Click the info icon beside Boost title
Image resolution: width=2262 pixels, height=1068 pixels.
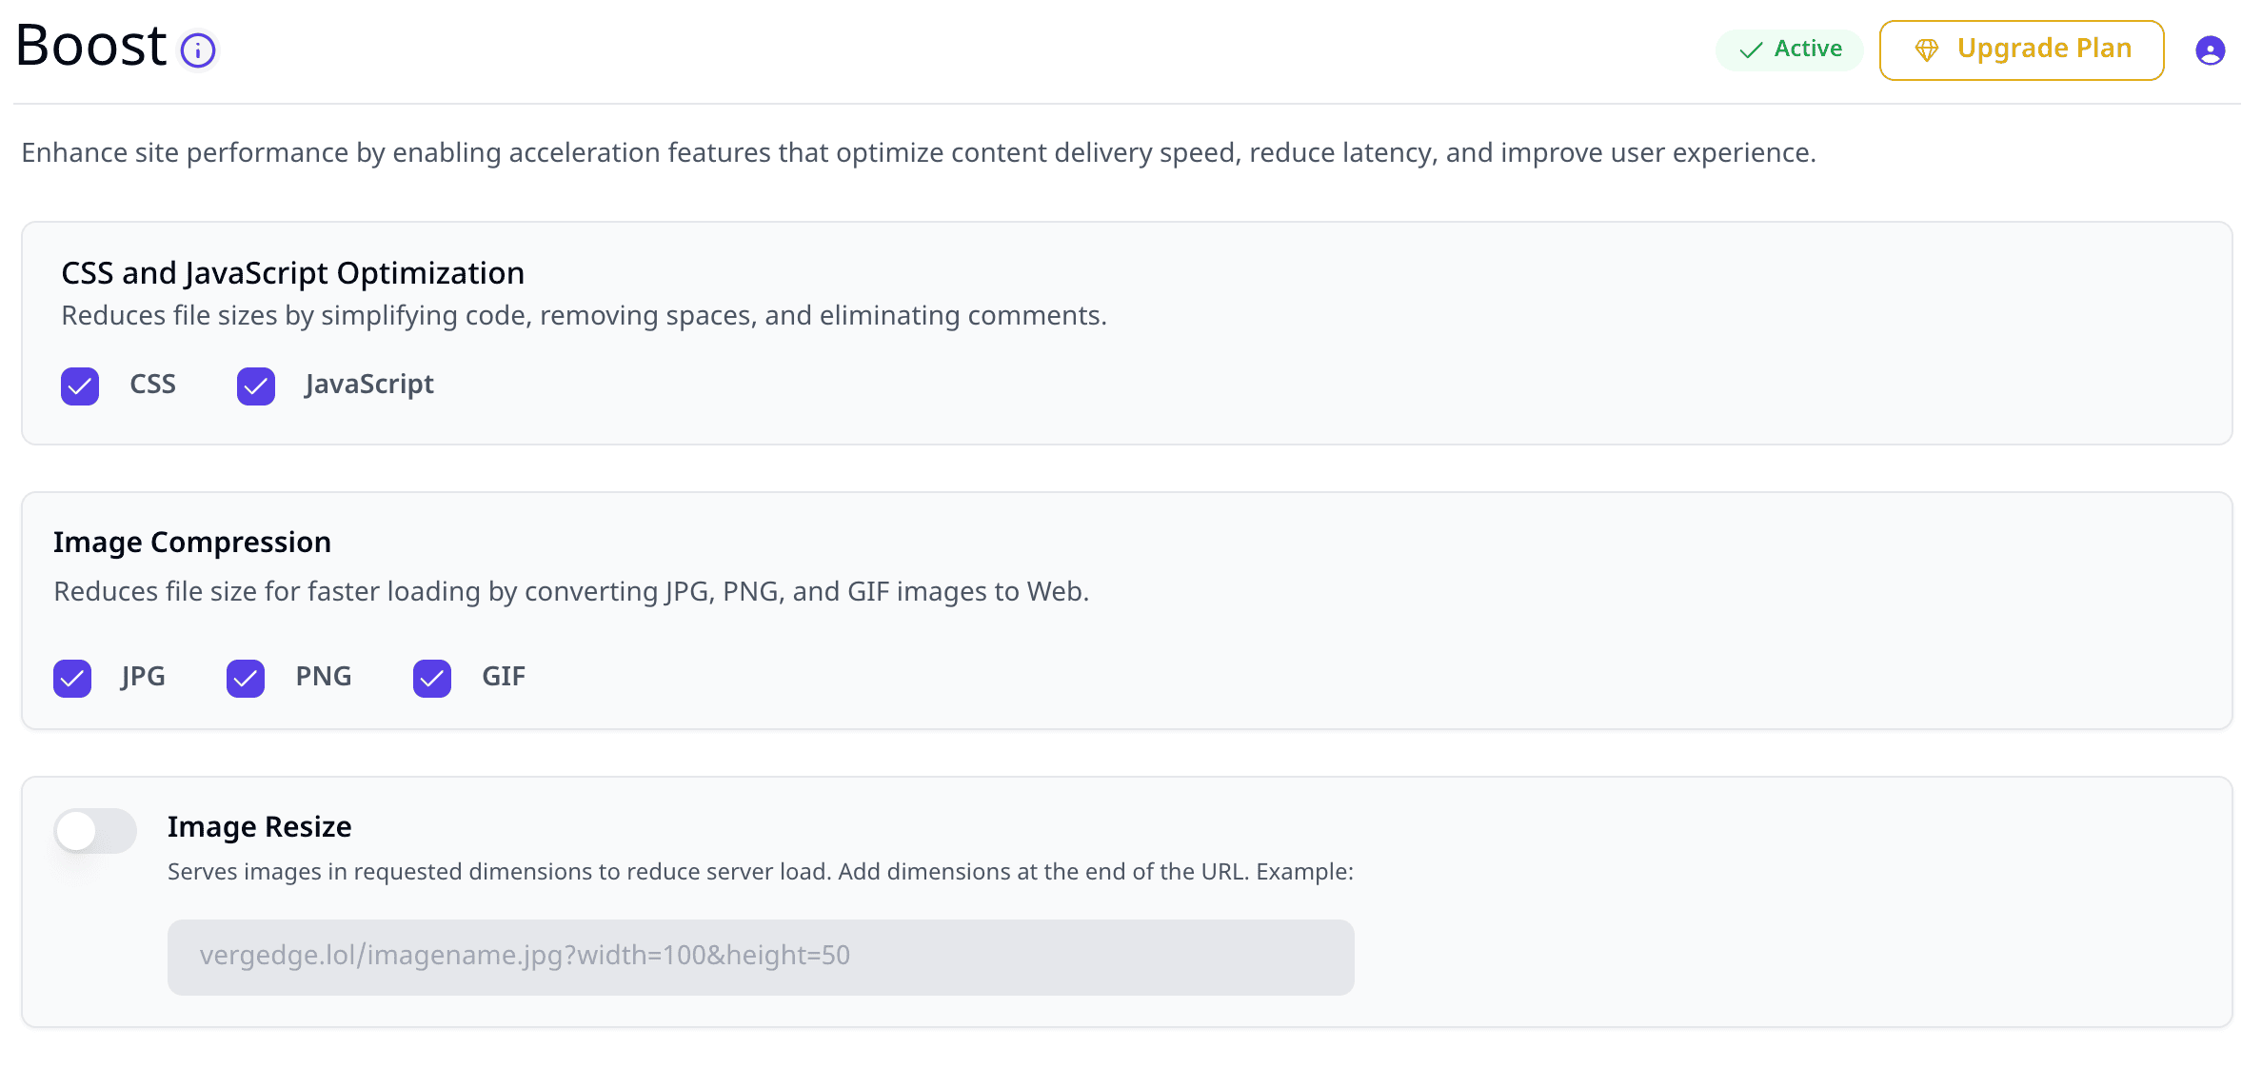[198, 50]
